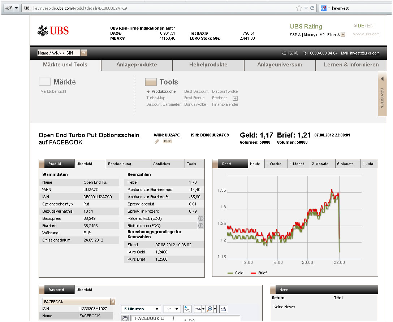Viewport: 393px width, 322px height.
Task: Click the UBS Rating details arrow icon
Action: 343,35
